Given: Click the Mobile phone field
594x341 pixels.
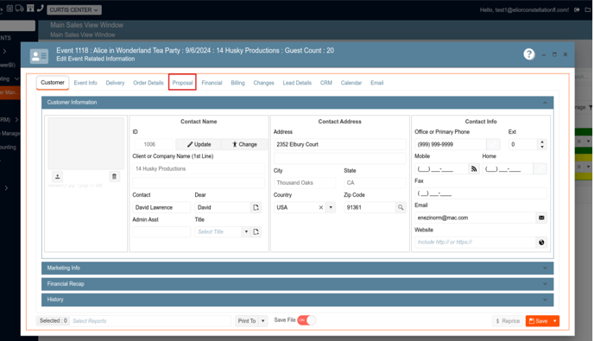Looking at the screenshot, I should click(x=441, y=169).
